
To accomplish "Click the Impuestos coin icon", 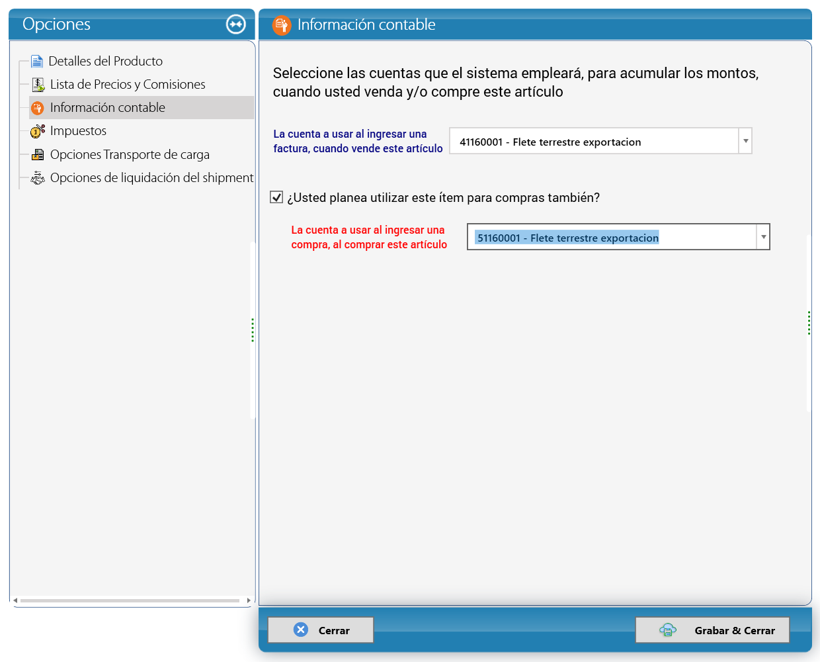I will pos(38,131).
